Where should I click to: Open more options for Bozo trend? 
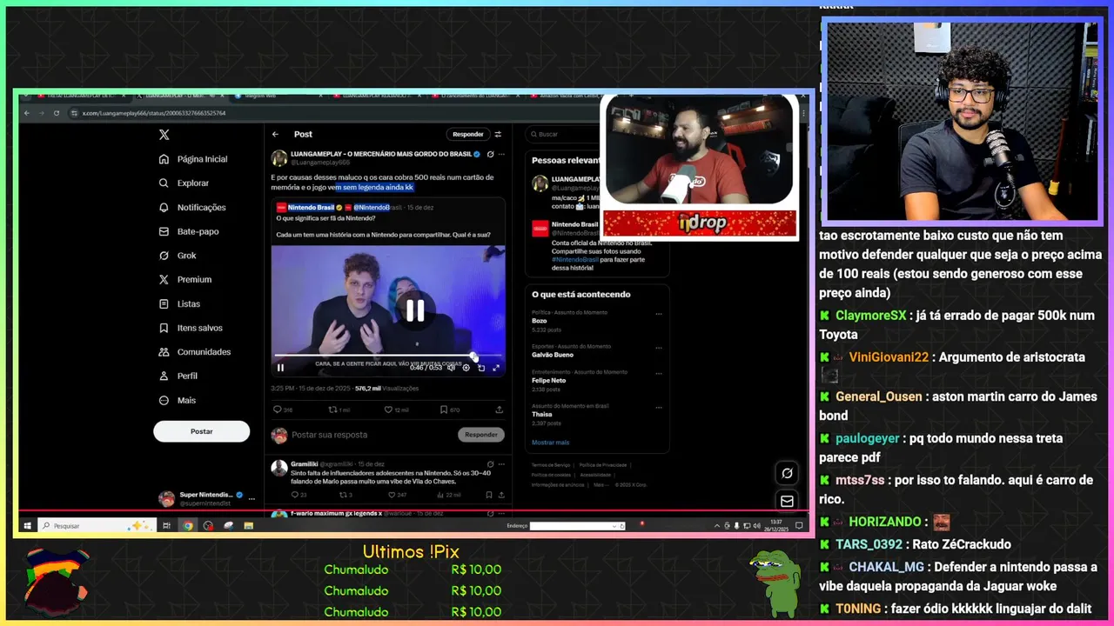coord(659,315)
